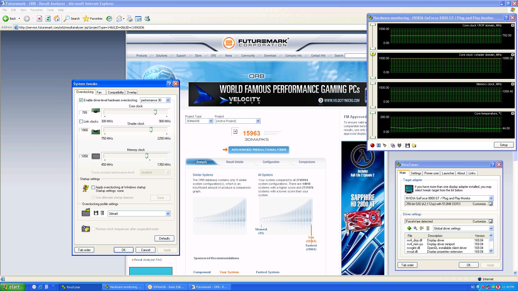
Task: Toggle Restore clock frequencies after suspended mode
Action: (x=93, y=229)
